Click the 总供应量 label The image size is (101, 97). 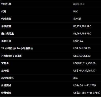coord(6,26)
